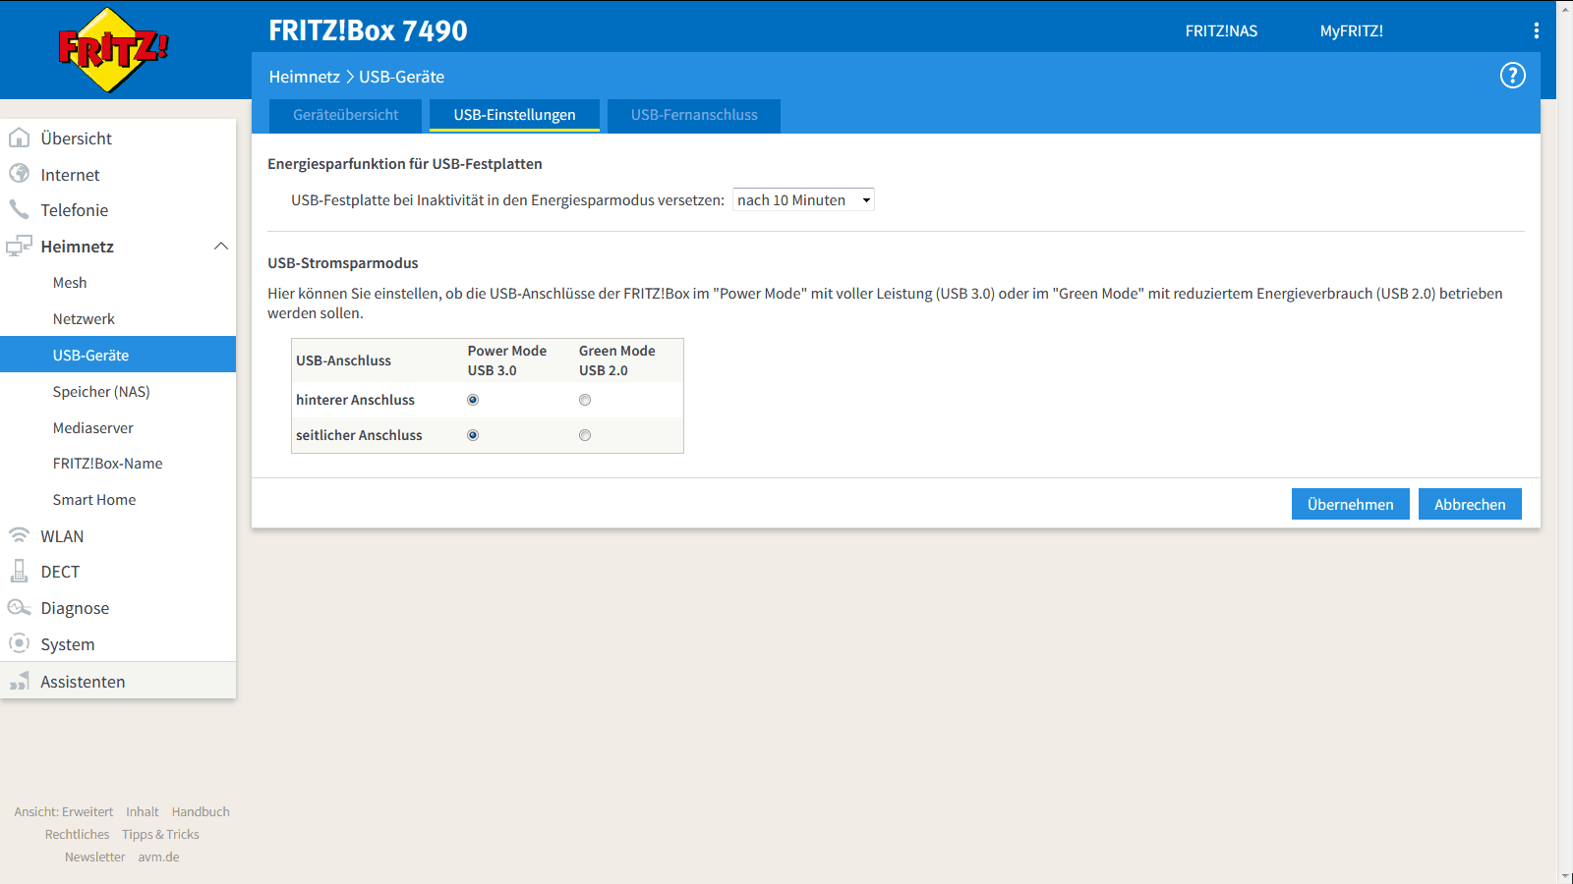Click the DECT handset icon
The width and height of the screenshot is (1573, 884).
click(x=19, y=571)
